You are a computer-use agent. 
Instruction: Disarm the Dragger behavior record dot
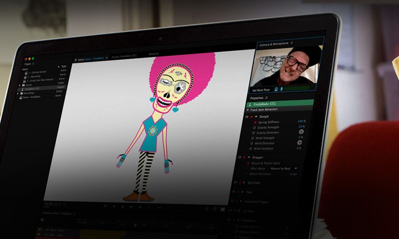(244, 157)
